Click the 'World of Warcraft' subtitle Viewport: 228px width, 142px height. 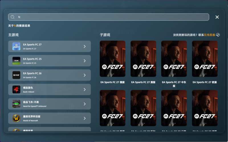point(30,120)
